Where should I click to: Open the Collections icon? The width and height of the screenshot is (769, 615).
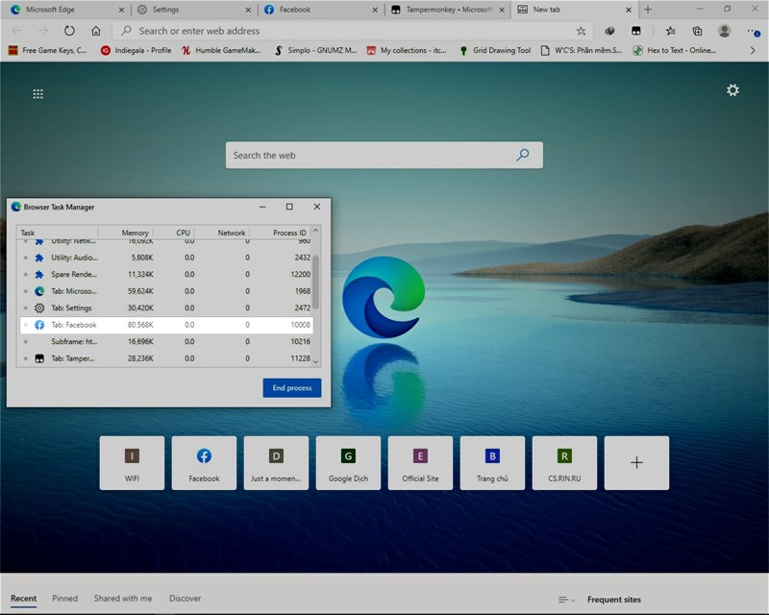coord(697,31)
